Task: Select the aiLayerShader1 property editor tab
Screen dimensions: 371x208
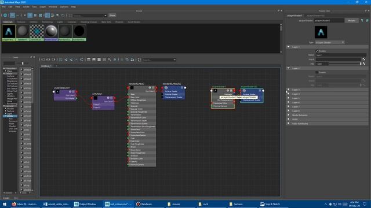Action: tap(295, 16)
